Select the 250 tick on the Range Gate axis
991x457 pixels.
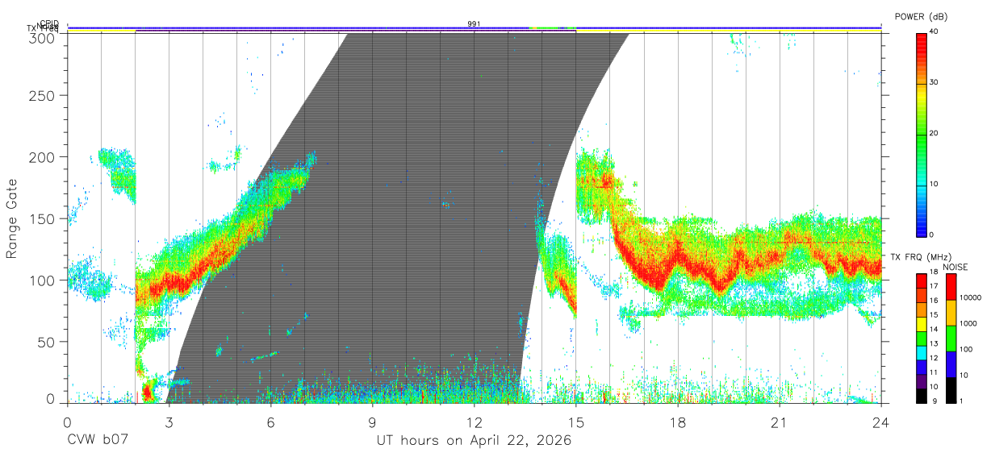coord(44,96)
